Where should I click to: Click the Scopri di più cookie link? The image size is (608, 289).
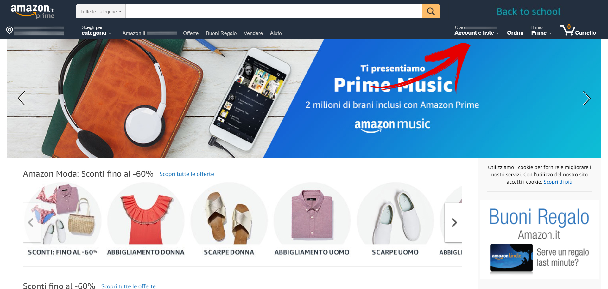coord(558,182)
